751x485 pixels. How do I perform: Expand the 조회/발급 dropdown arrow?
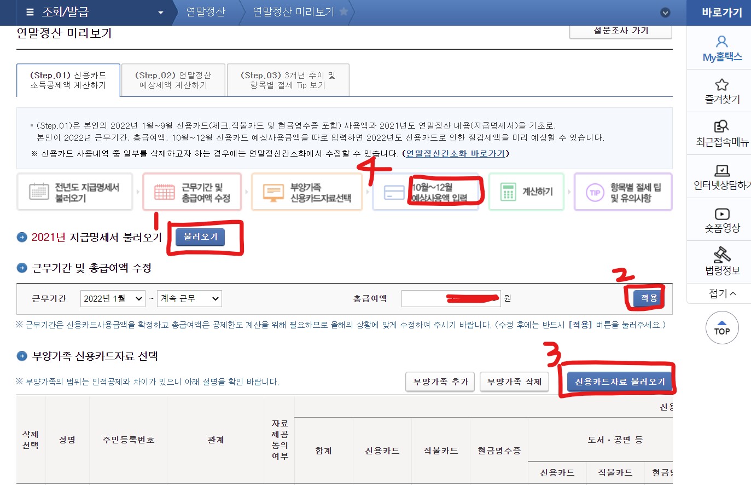click(x=161, y=13)
